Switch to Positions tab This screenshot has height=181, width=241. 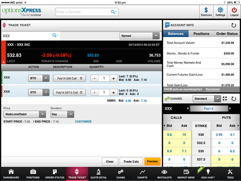(201, 34)
